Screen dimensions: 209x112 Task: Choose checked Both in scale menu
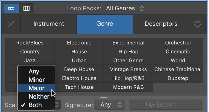tap(36, 105)
